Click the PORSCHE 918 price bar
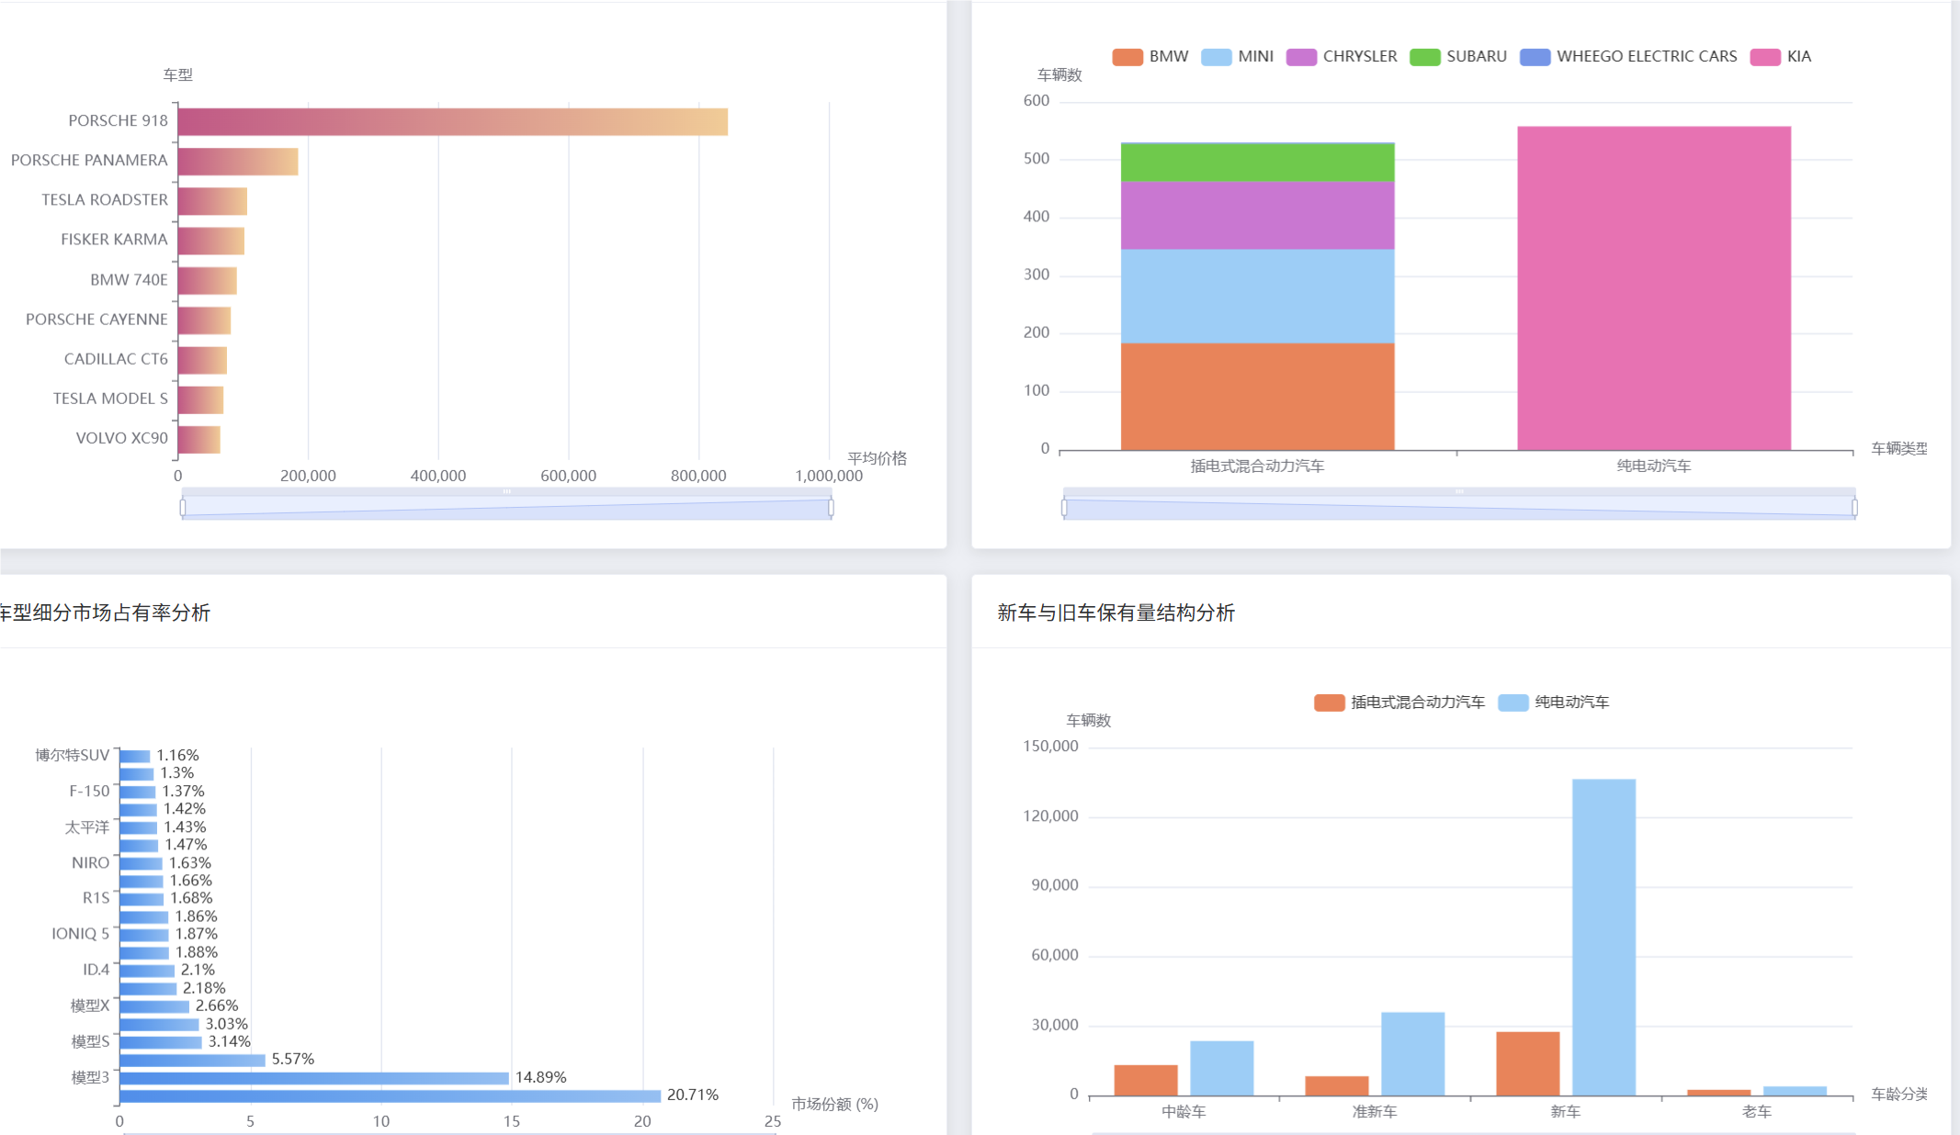Screen dimensions: 1960x1135 (453, 121)
